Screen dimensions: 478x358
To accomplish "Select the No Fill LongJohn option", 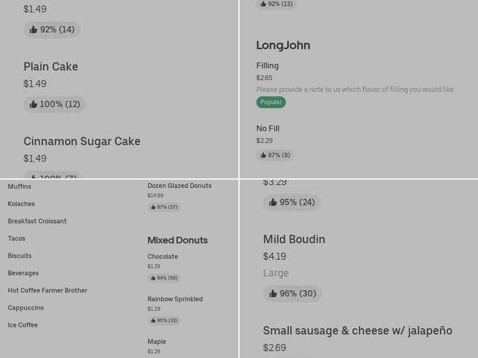I will pyautogui.click(x=270, y=128).
